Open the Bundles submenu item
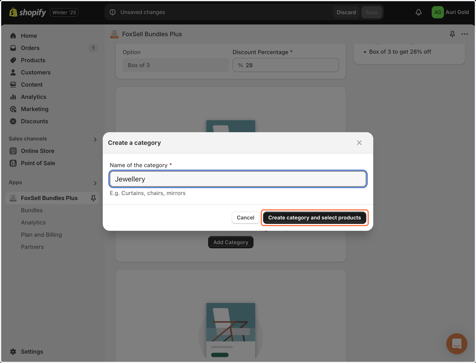Screen dimensions: 476x363 point(32,210)
